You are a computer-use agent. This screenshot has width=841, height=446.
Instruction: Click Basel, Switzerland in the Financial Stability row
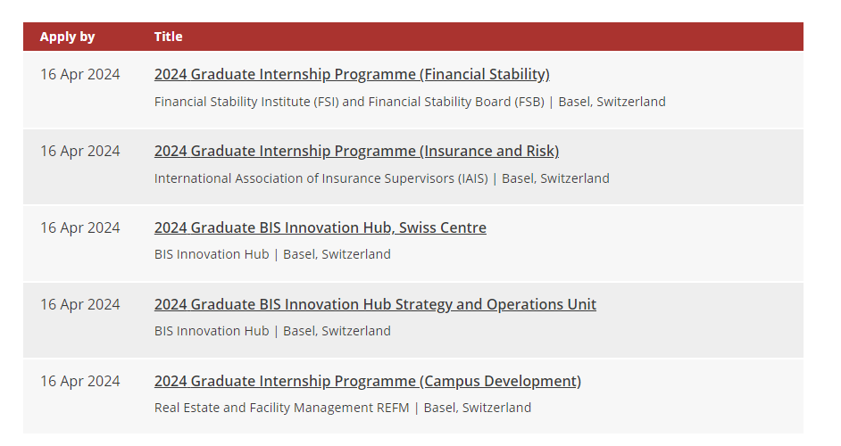pyautogui.click(x=612, y=102)
